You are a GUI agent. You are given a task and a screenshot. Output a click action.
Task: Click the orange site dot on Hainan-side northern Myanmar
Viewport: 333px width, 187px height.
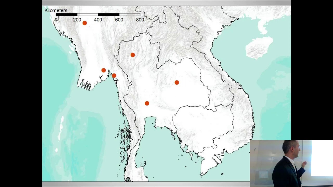[85, 23]
